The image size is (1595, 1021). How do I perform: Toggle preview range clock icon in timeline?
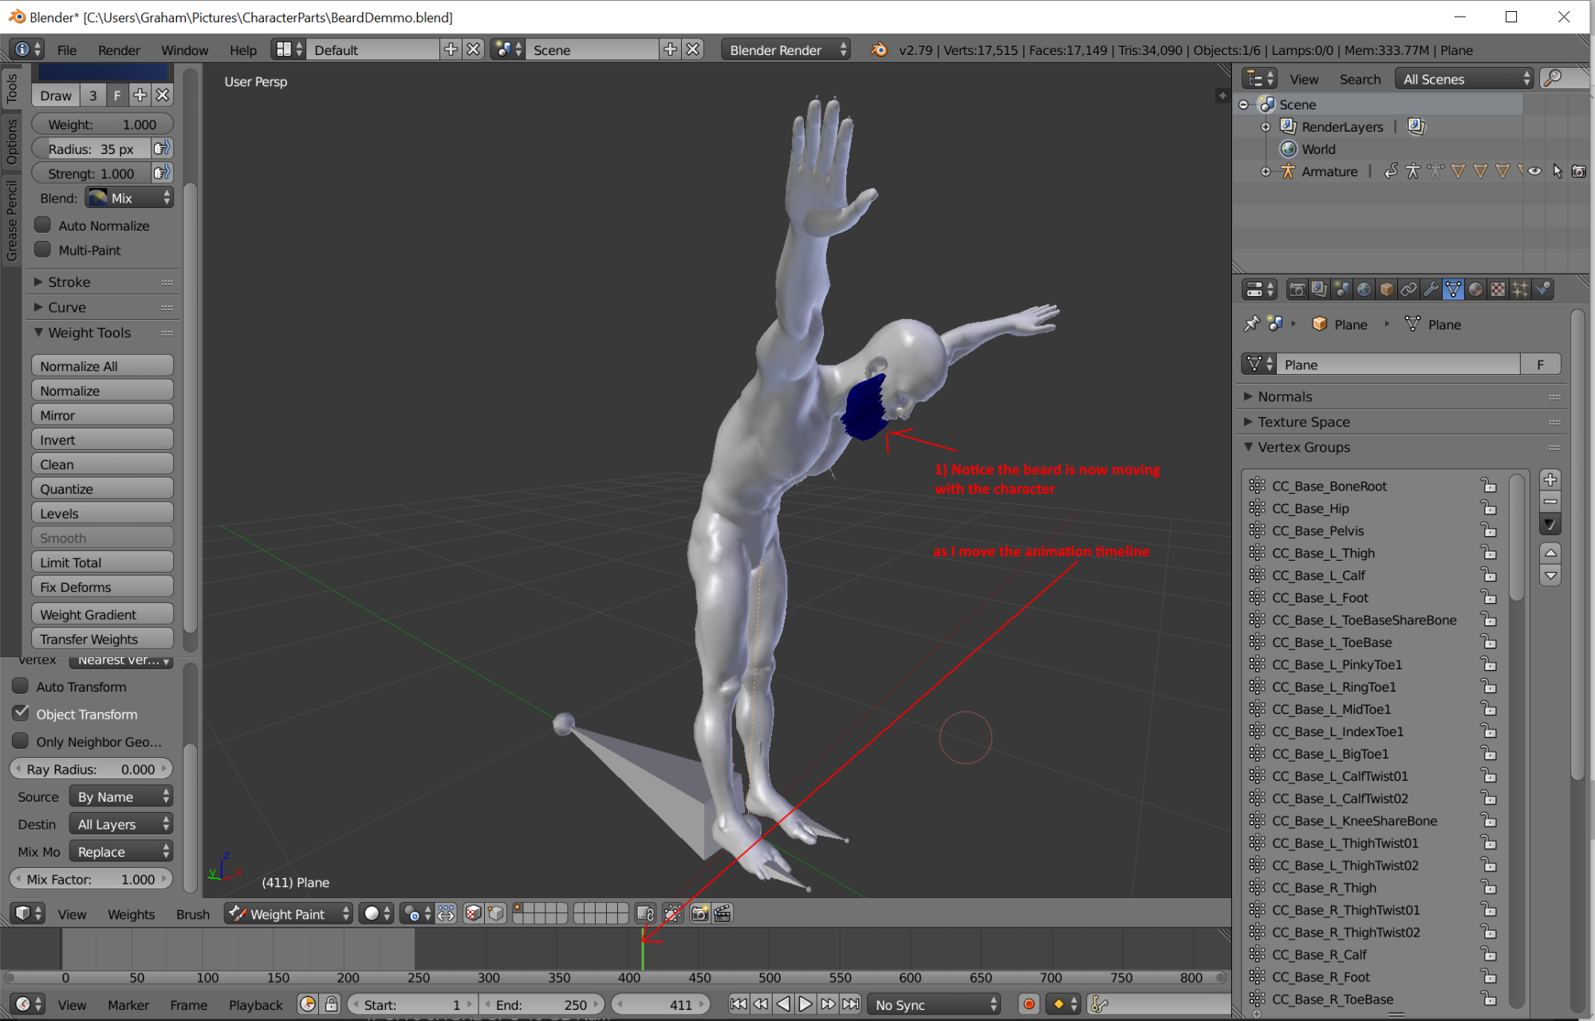click(308, 1004)
